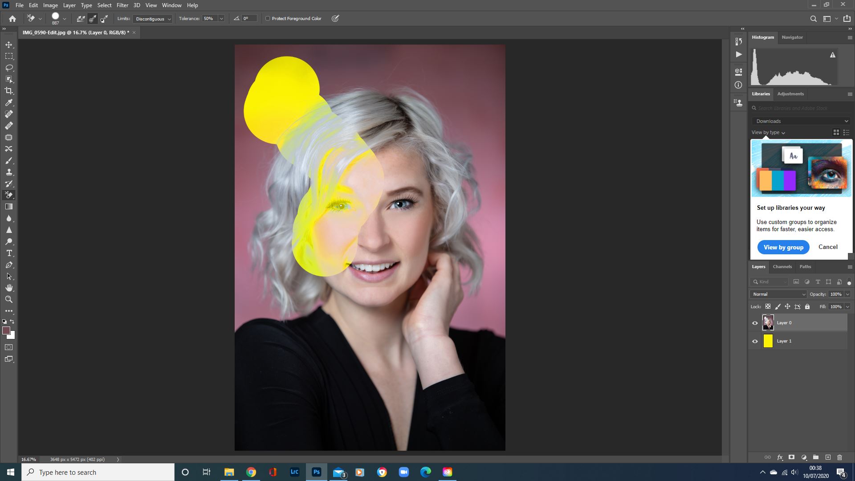Choose the Gradient tool
The height and width of the screenshot is (481, 855).
tap(9, 206)
